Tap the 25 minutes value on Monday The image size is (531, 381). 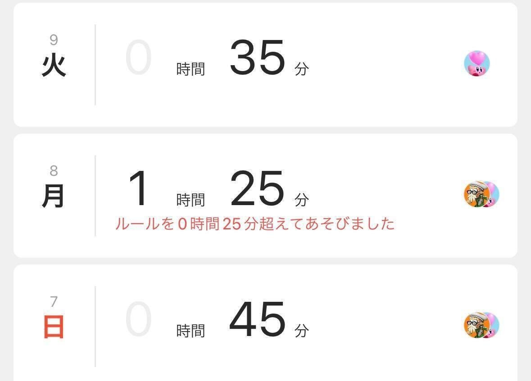257,189
